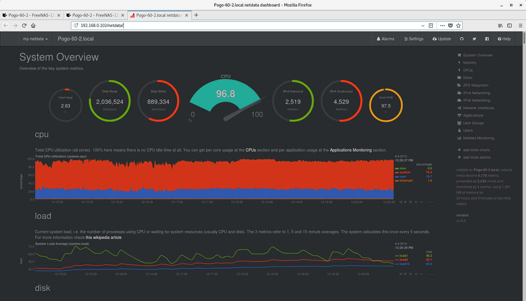Expand the my-netdata dropdown
Image resolution: width=526 pixels, height=301 pixels.
[x=36, y=39]
